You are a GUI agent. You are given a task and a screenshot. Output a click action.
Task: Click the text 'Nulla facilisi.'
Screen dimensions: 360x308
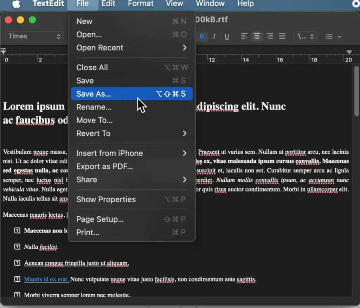click(x=41, y=247)
